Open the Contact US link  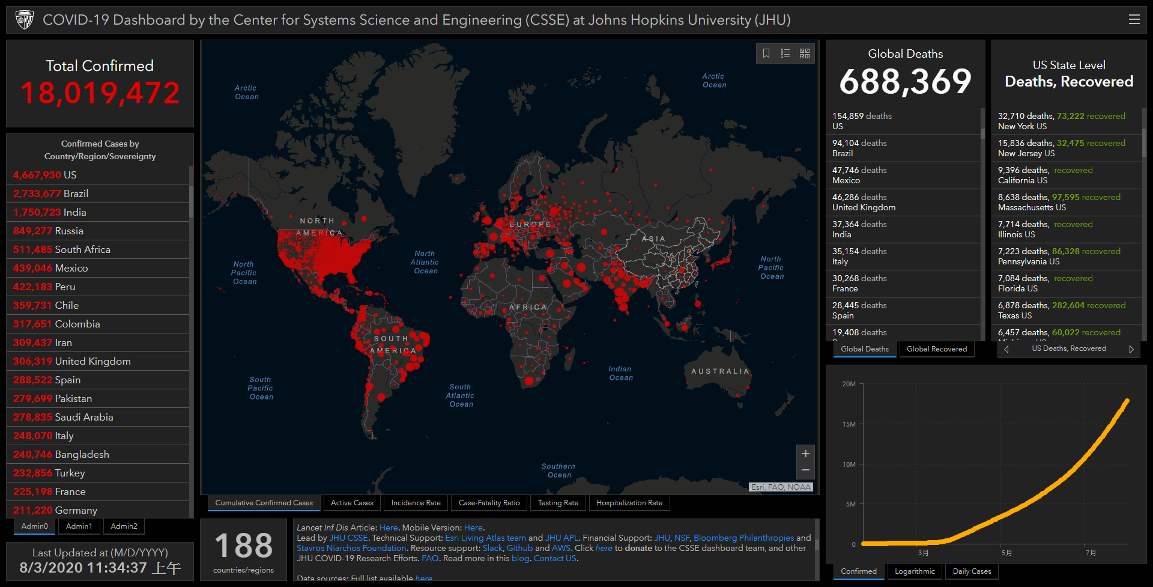tap(555, 559)
